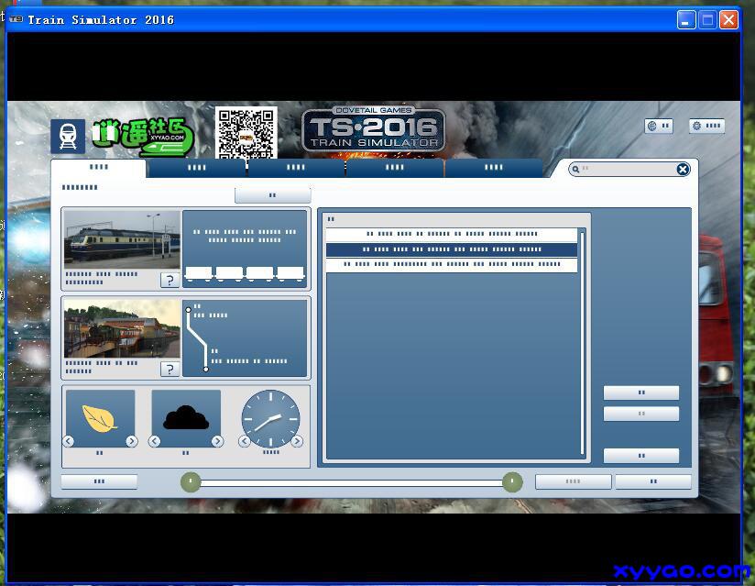The width and height of the screenshot is (755, 586).
Task: Click the analog clock start time icon
Action: tap(270, 420)
